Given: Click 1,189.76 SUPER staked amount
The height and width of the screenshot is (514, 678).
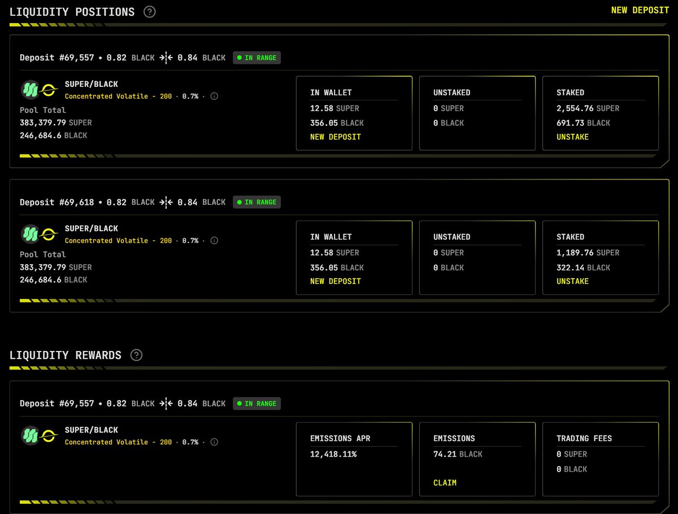Looking at the screenshot, I should (588, 253).
